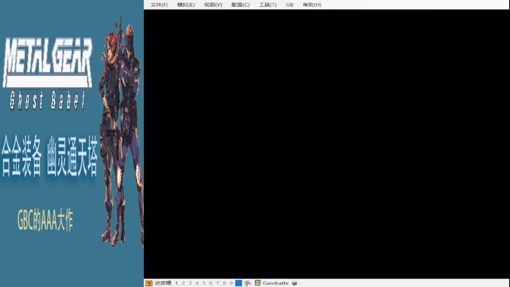Select save state slot 1

click(x=176, y=283)
